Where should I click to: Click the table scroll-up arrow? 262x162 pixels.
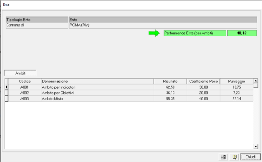click(x=255, y=81)
